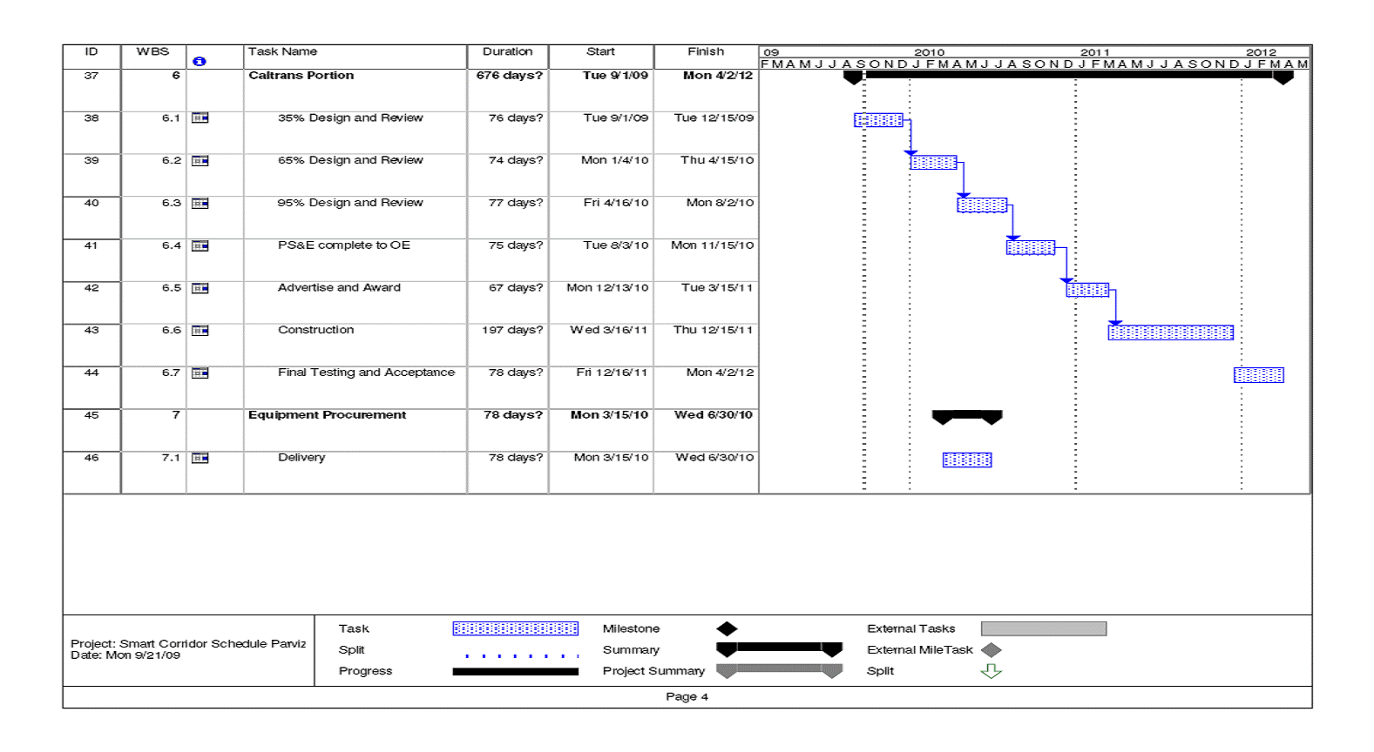Select WBS value 6.4

pyautogui.click(x=172, y=245)
